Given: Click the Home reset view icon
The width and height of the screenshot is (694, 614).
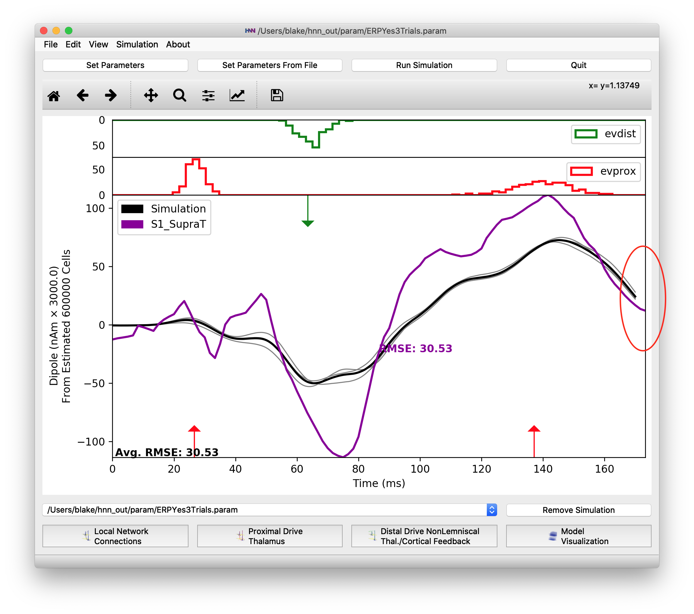Looking at the screenshot, I should coord(54,96).
